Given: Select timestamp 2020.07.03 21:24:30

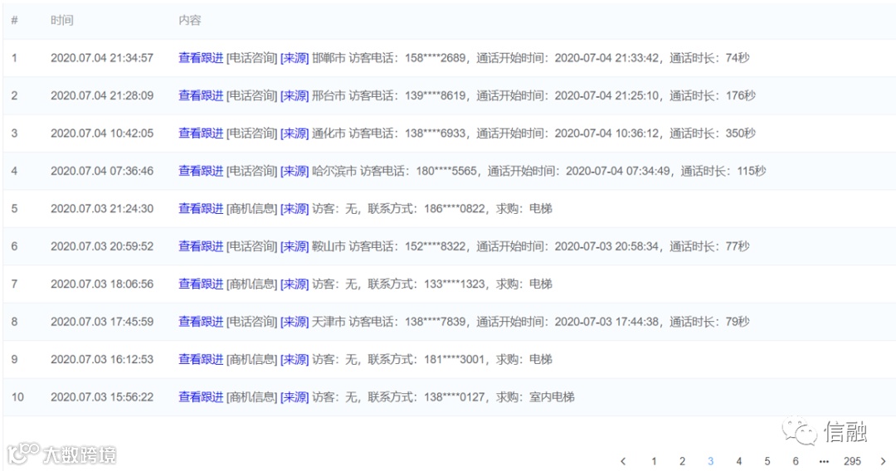Looking at the screenshot, I should 102,208.
